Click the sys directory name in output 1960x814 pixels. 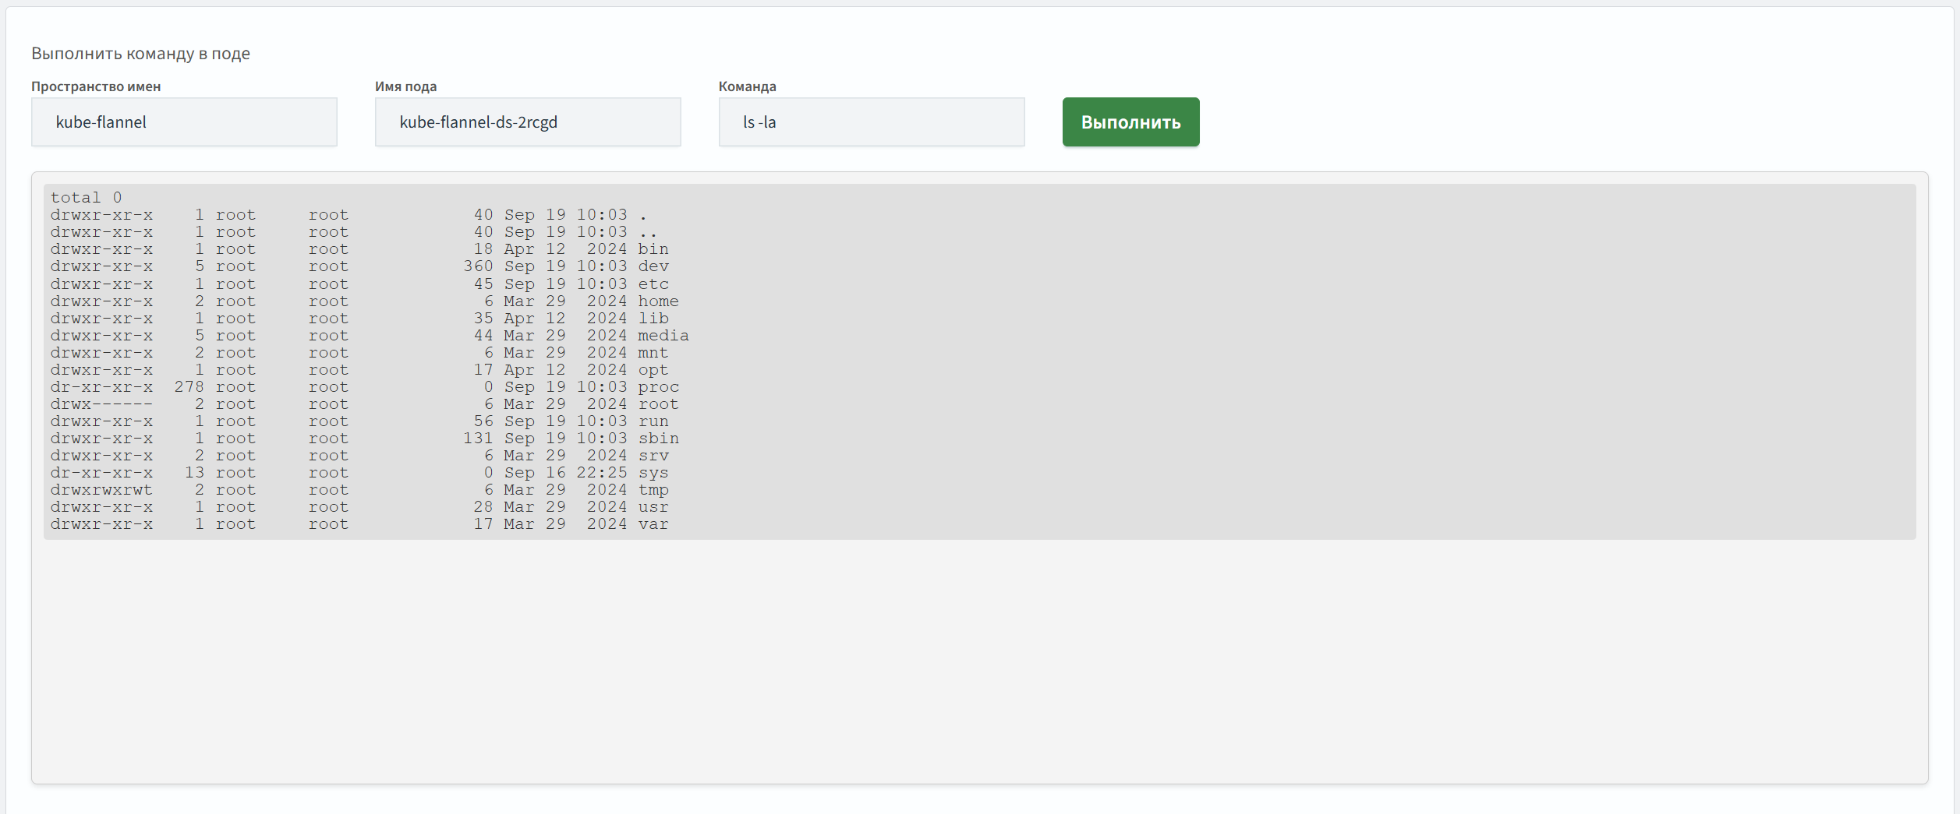(653, 473)
